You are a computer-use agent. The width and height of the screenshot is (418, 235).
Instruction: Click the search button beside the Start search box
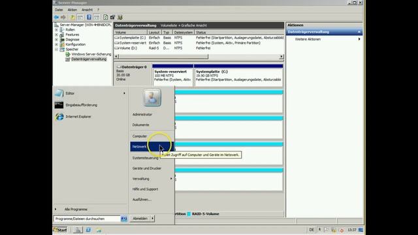[123, 219]
